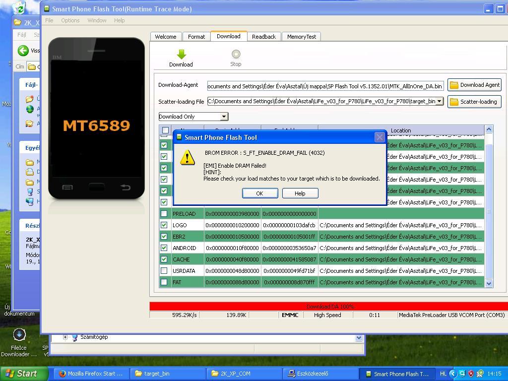Click the red Download DA 100% progress bar
Image resolution: width=508 pixels, height=381 pixels.
(x=328, y=306)
